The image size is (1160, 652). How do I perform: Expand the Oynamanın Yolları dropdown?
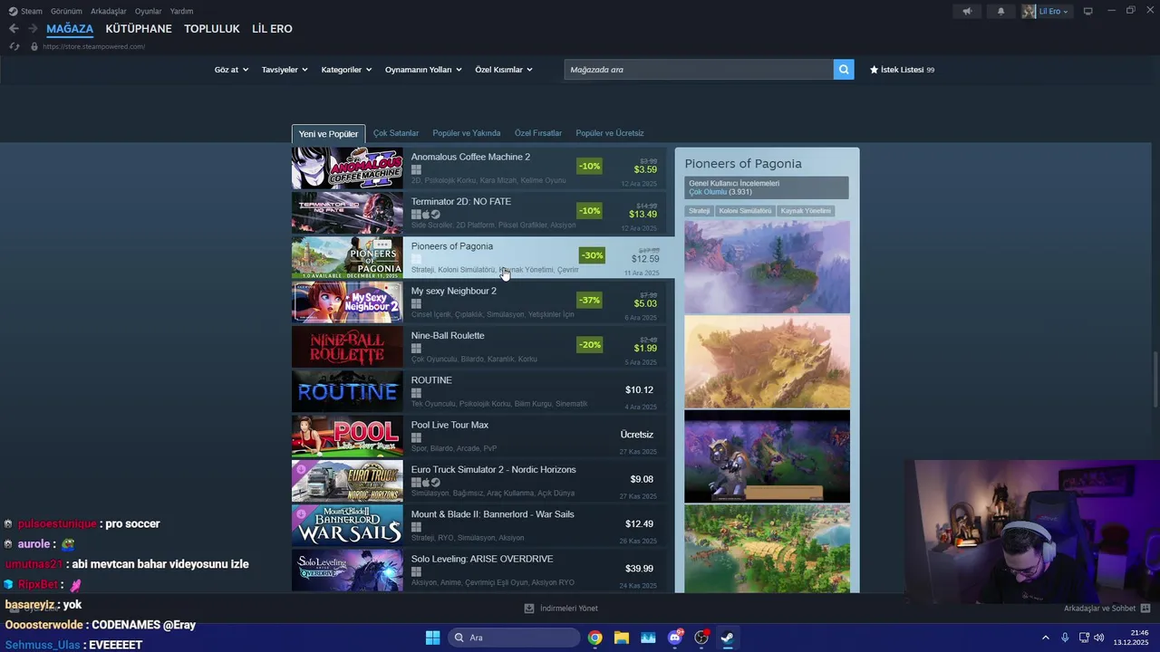click(423, 70)
